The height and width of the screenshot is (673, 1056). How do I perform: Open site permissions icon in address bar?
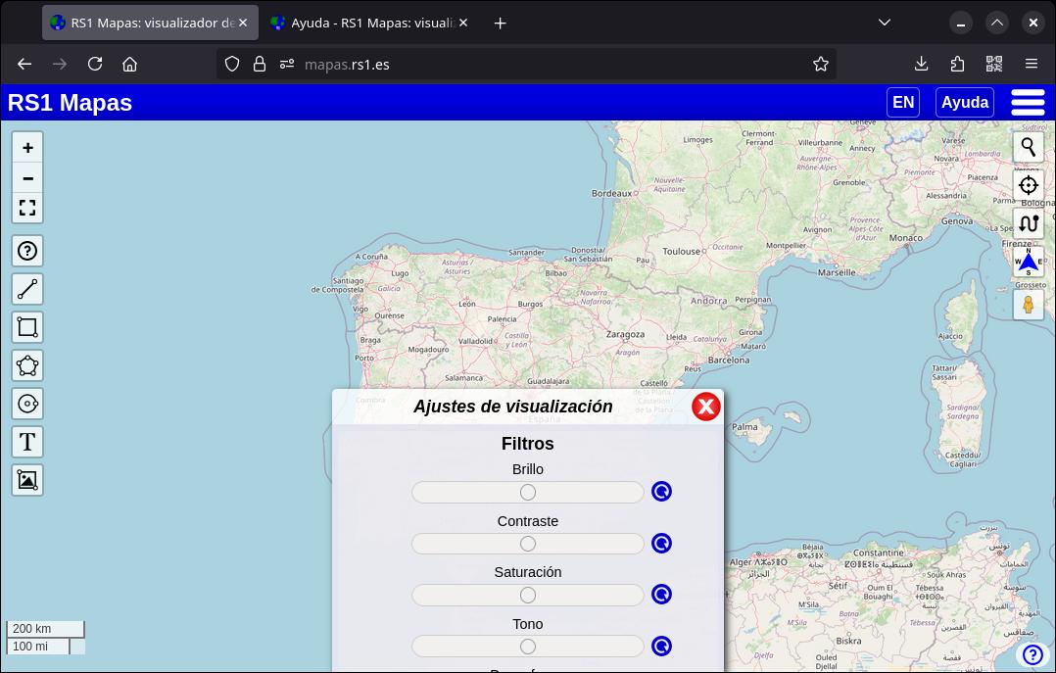tap(287, 64)
